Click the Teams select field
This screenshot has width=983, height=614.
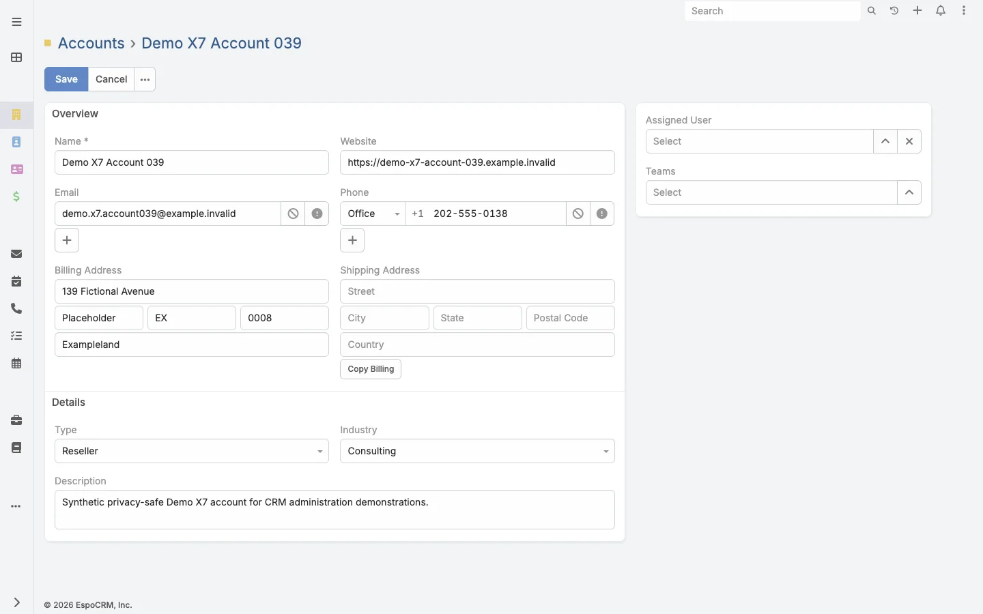pos(771,192)
